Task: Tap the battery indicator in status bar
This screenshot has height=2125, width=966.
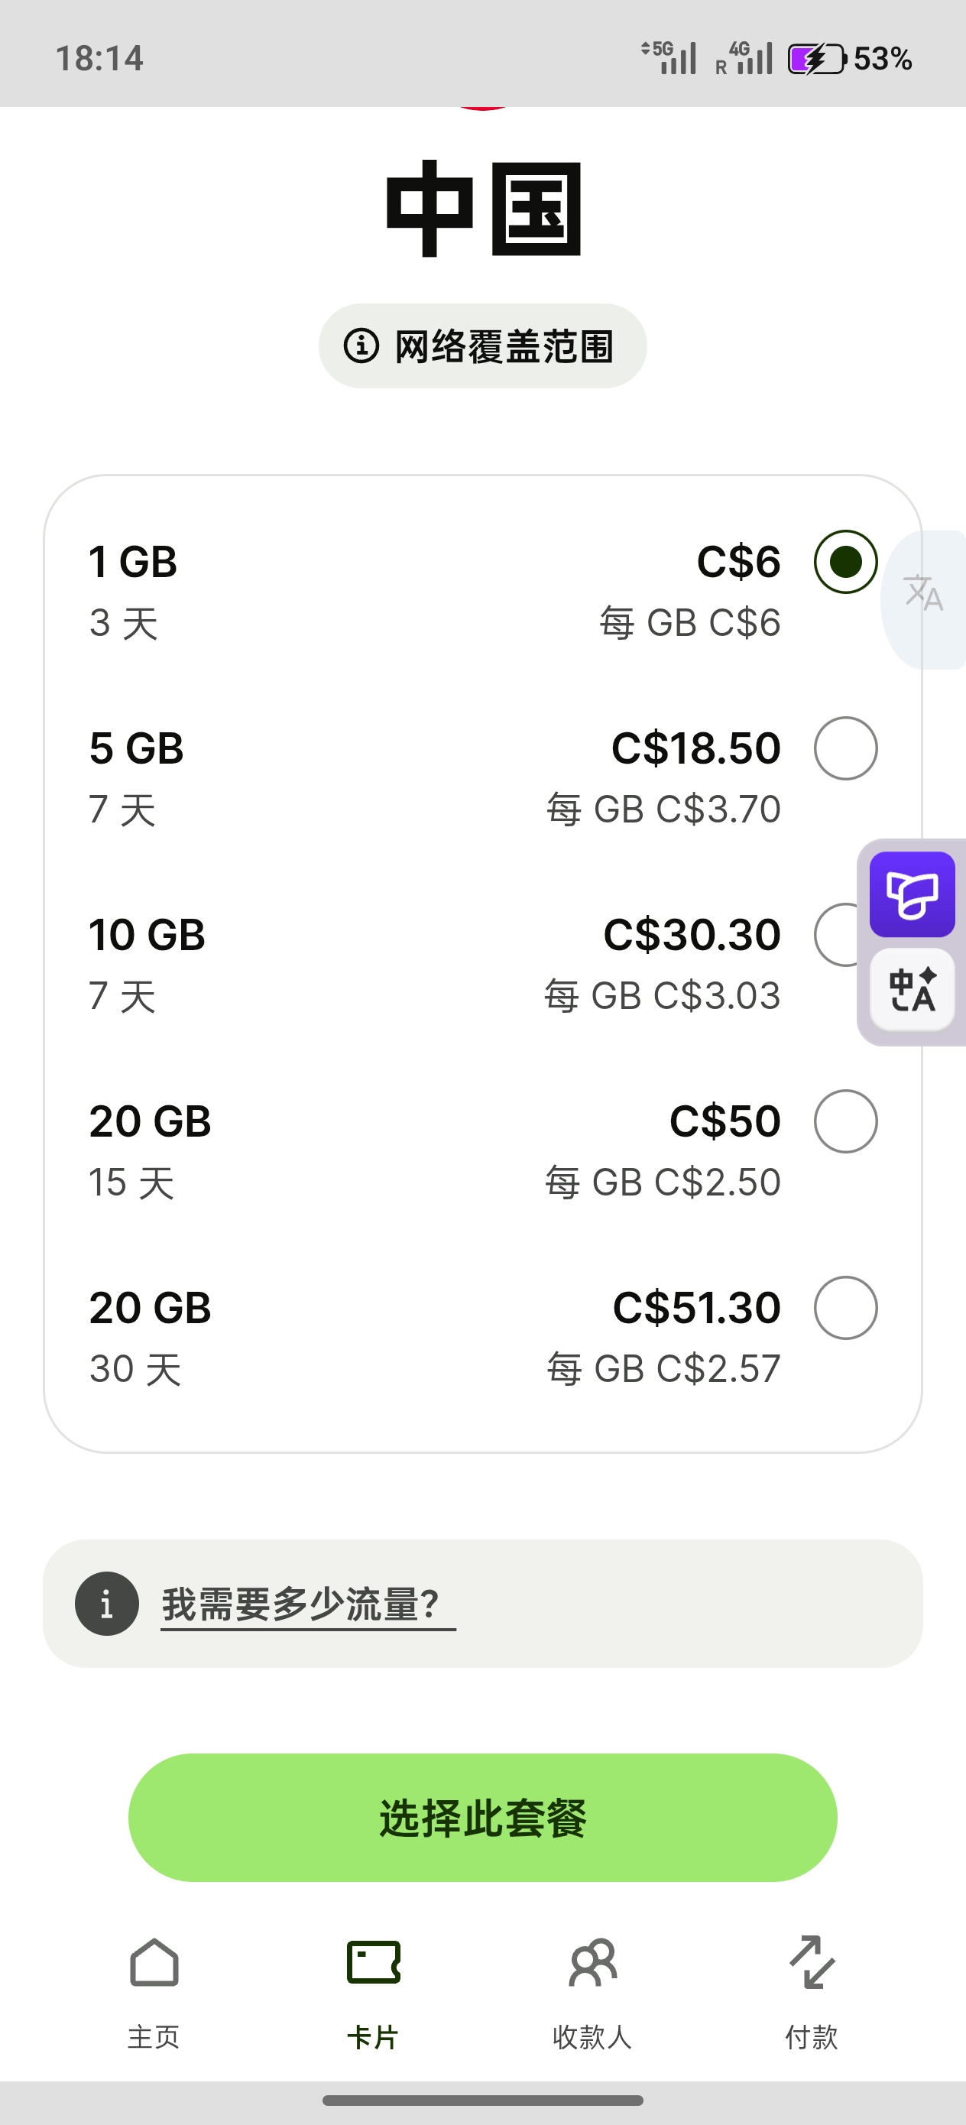Action: [x=817, y=59]
